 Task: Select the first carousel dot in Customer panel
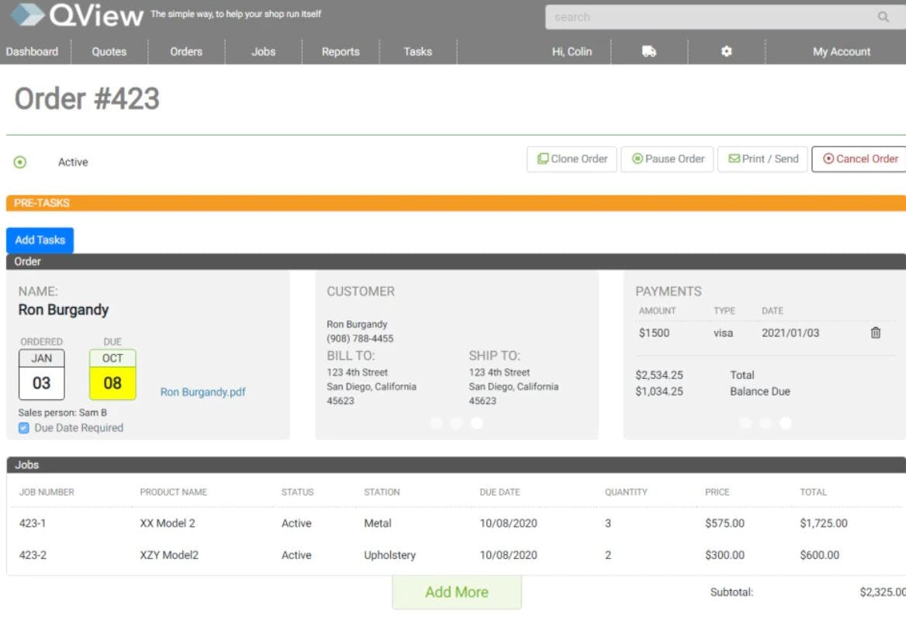coord(437,423)
